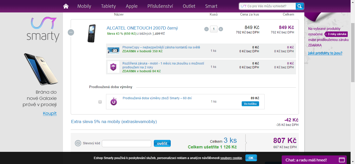Focus the search field 'Co pro Vás můžu vyhledat?'
Image resolution: width=355 pixels, height=164 pixels.
tap(268, 6)
